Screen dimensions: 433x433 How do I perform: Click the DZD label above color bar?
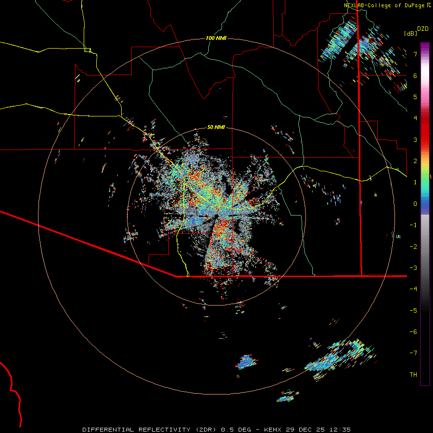[x=422, y=29]
